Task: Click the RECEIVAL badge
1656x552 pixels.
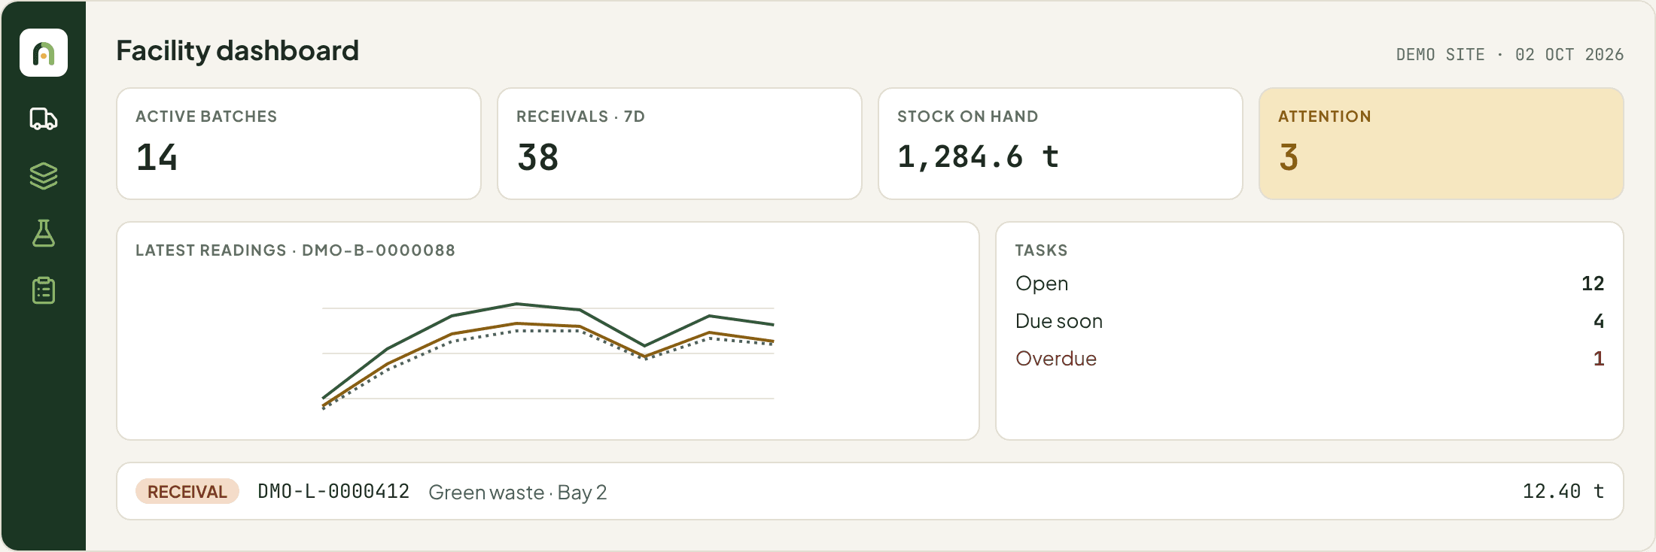Action: (x=187, y=491)
